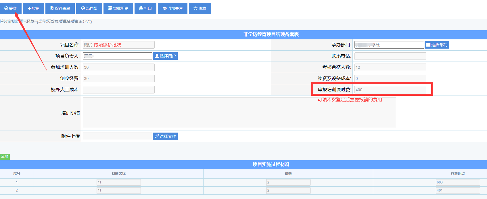
Task: Click the 联系电话 input field
Action: click(390, 56)
